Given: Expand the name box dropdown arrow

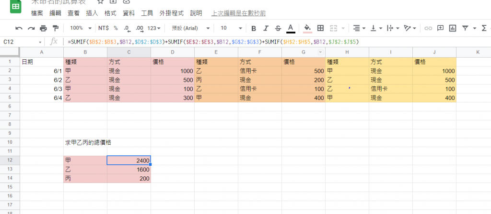Looking at the screenshot, I should click(40, 42).
